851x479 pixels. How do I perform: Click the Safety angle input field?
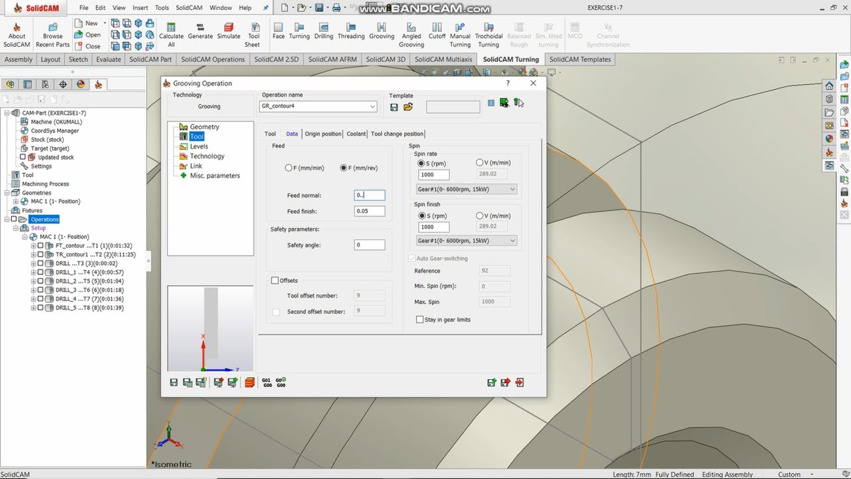click(370, 245)
